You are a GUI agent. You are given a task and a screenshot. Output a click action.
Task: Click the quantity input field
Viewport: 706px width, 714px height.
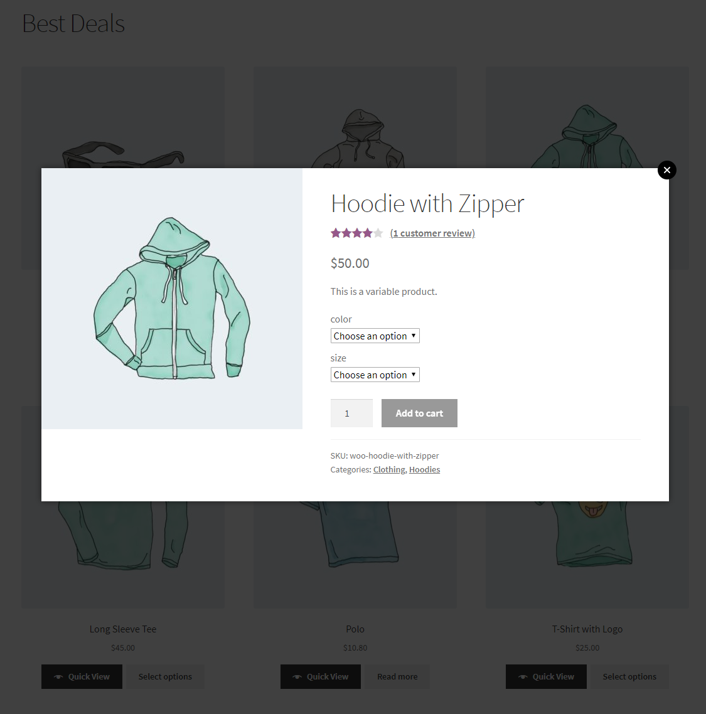click(351, 413)
